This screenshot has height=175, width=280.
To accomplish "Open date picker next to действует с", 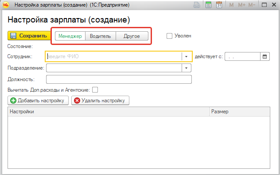I will [264, 56].
